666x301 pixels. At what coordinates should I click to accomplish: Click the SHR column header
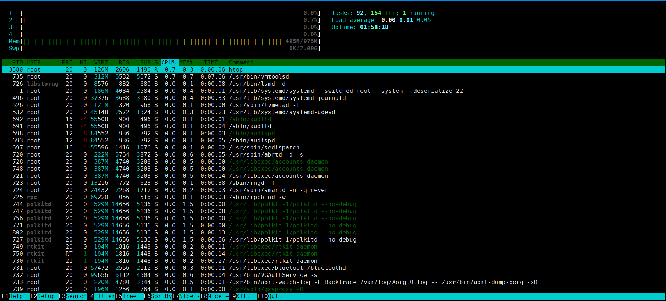pos(145,63)
